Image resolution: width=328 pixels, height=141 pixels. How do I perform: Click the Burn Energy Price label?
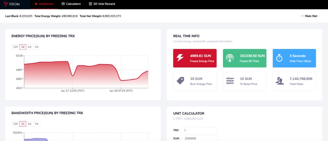pyautogui.click(x=201, y=84)
